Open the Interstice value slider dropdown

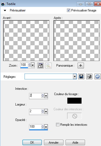tap(46, 96)
